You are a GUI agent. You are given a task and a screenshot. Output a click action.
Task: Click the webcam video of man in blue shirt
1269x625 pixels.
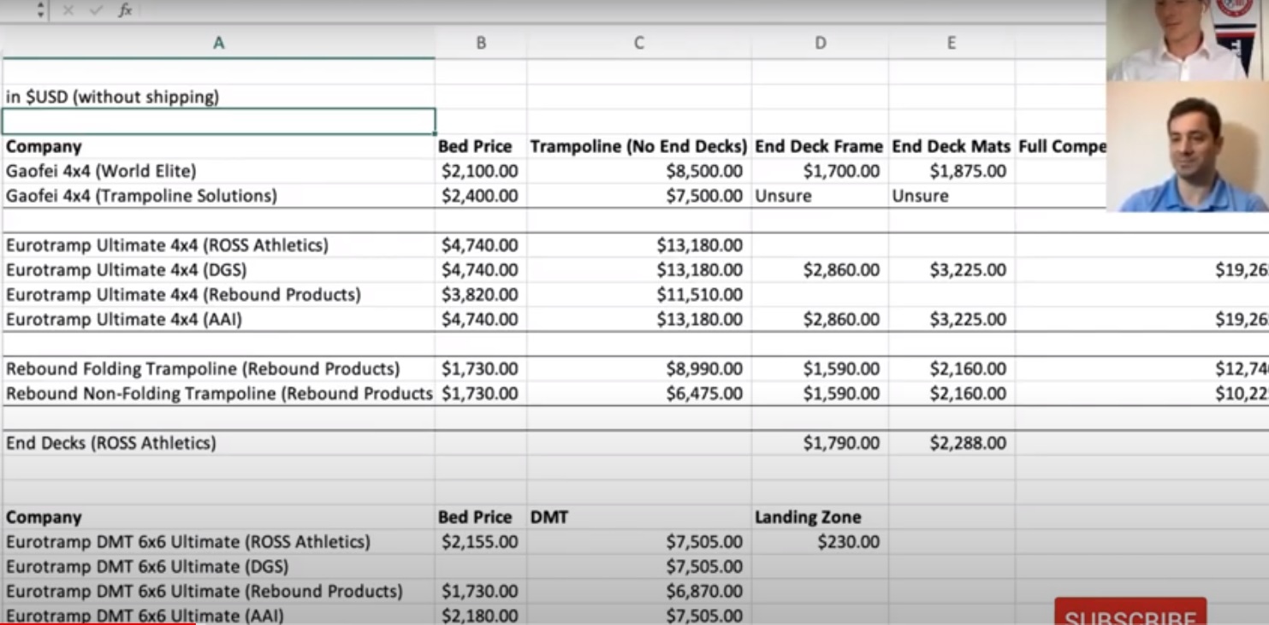coord(1188,146)
